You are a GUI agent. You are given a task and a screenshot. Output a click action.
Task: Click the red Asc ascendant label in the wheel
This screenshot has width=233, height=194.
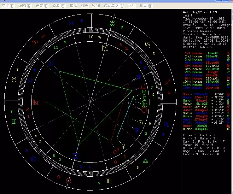click(36, 102)
